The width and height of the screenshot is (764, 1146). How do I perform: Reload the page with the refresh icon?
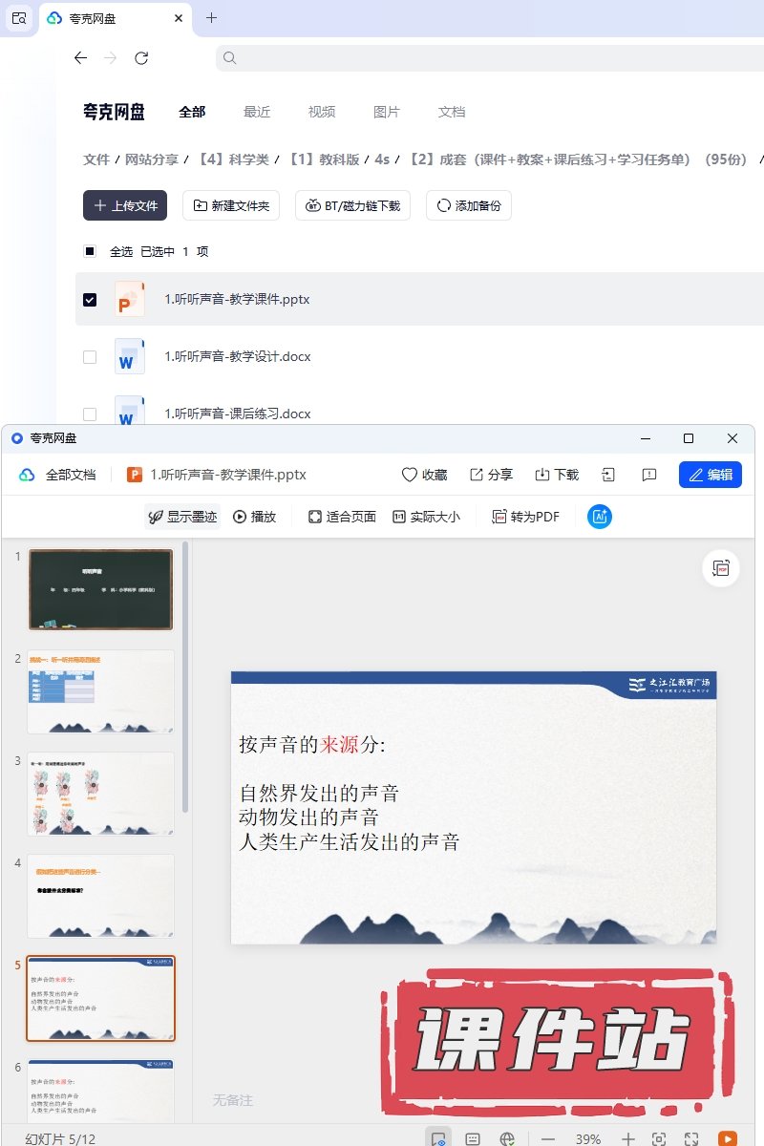[x=141, y=58]
